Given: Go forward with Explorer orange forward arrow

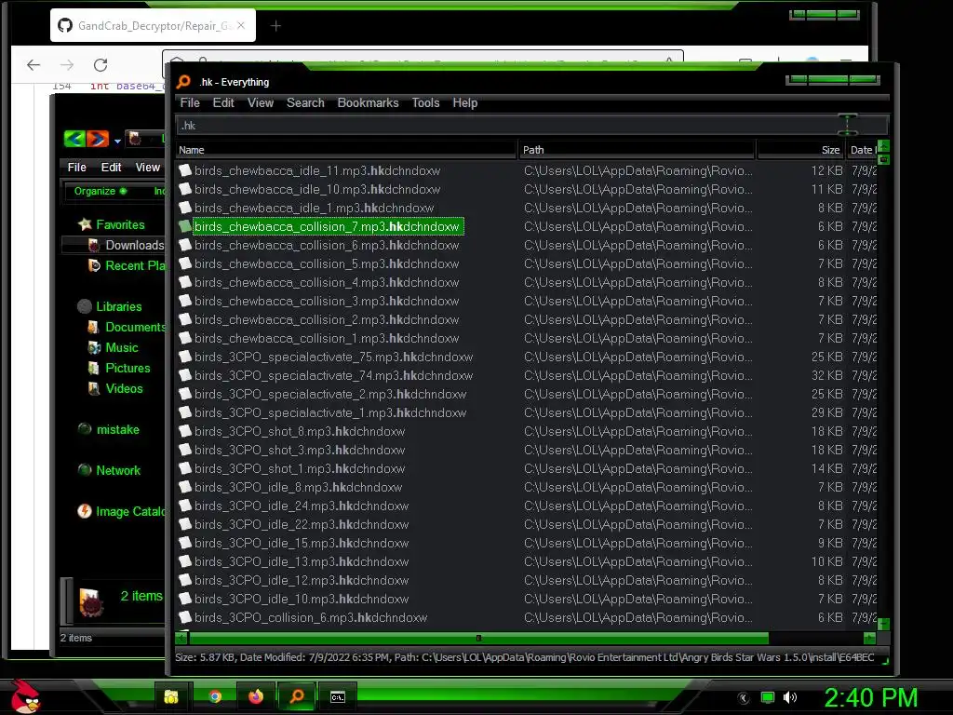Looking at the screenshot, I should (x=97, y=140).
